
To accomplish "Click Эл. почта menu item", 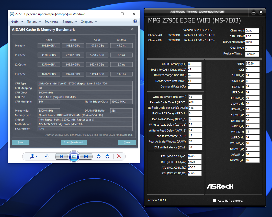I will [x=51, y=22].
